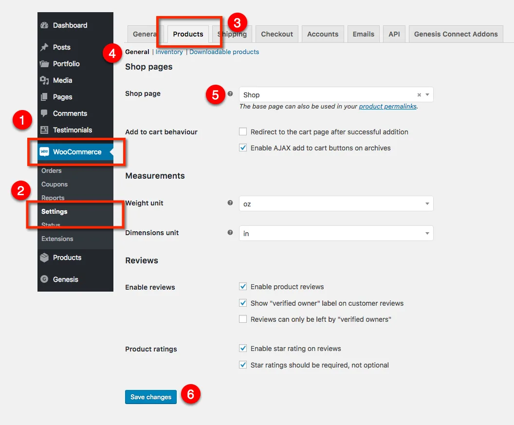Screen dimensions: 514x425
Task: Click the help icon beside Dimensions unit
Action: [x=230, y=232]
